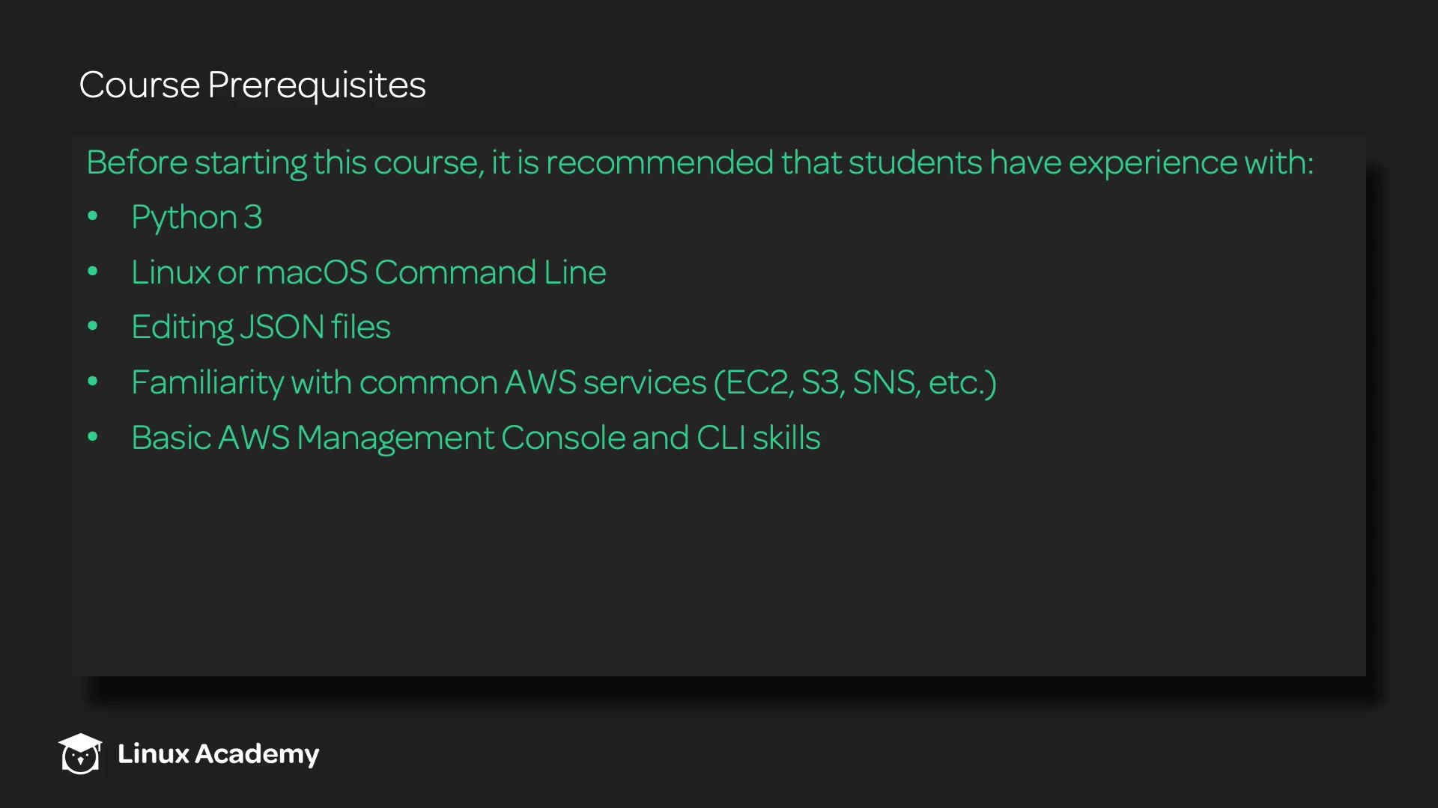This screenshot has width=1438, height=808.
Task: Click the Basic AWS Management Console line
Action: [476, 438]
